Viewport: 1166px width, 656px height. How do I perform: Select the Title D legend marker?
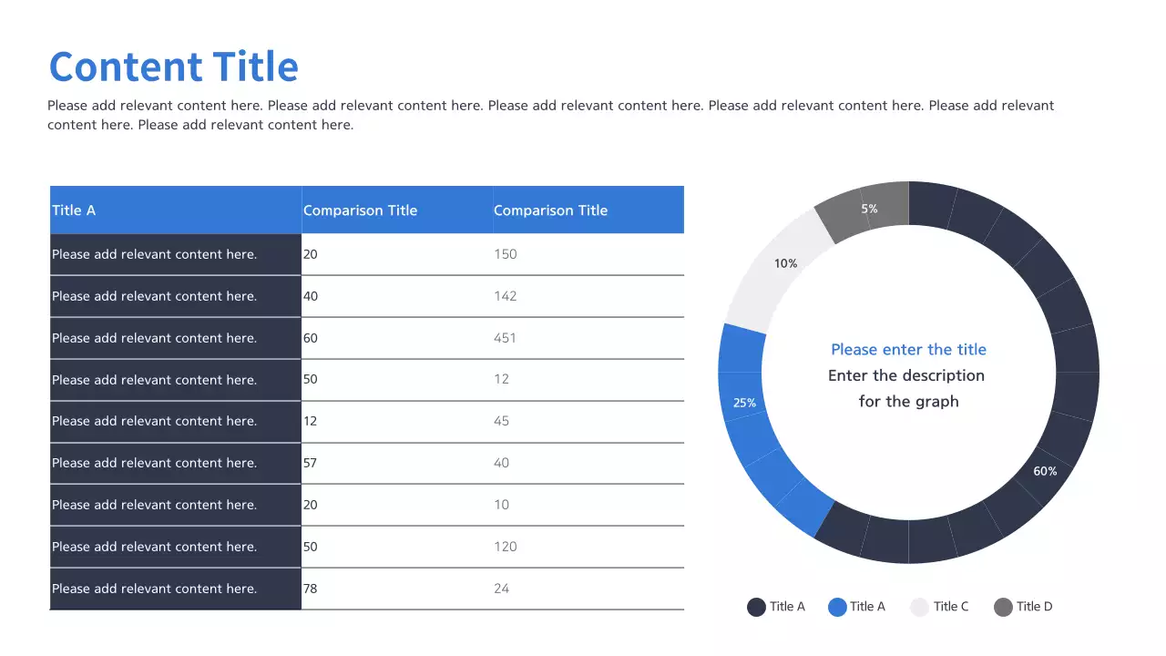point(1003,607)
